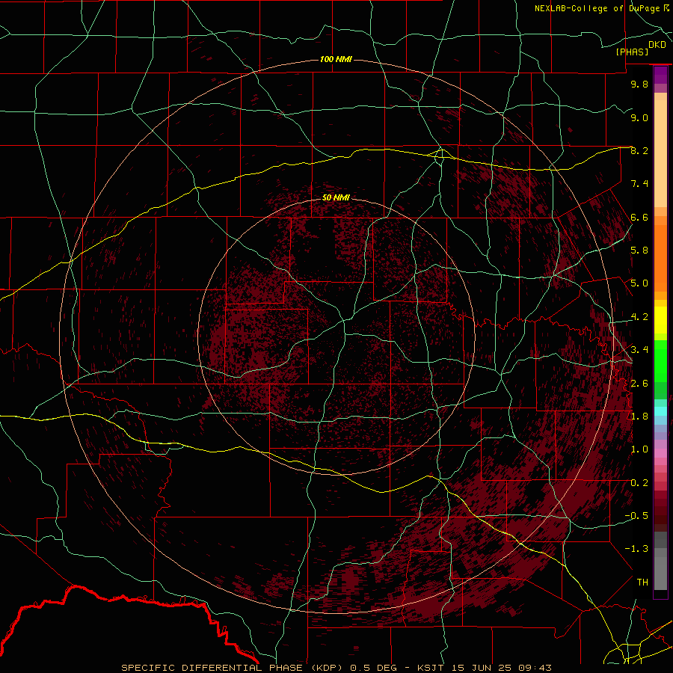Pick the bright green segment of the color bar
This screenshot has width=673, height=673.
660,361
